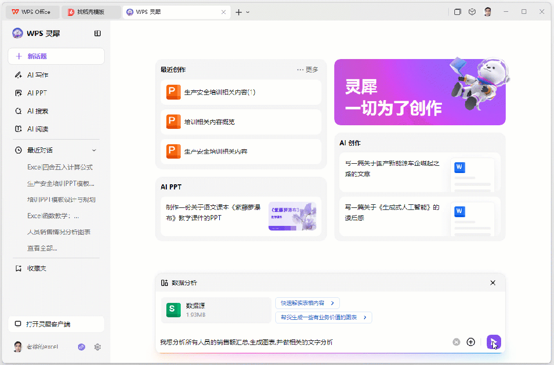Open conversation 培训PPT模板设计与规划
This screenshot has height=365, width=554.
(62, 200)
